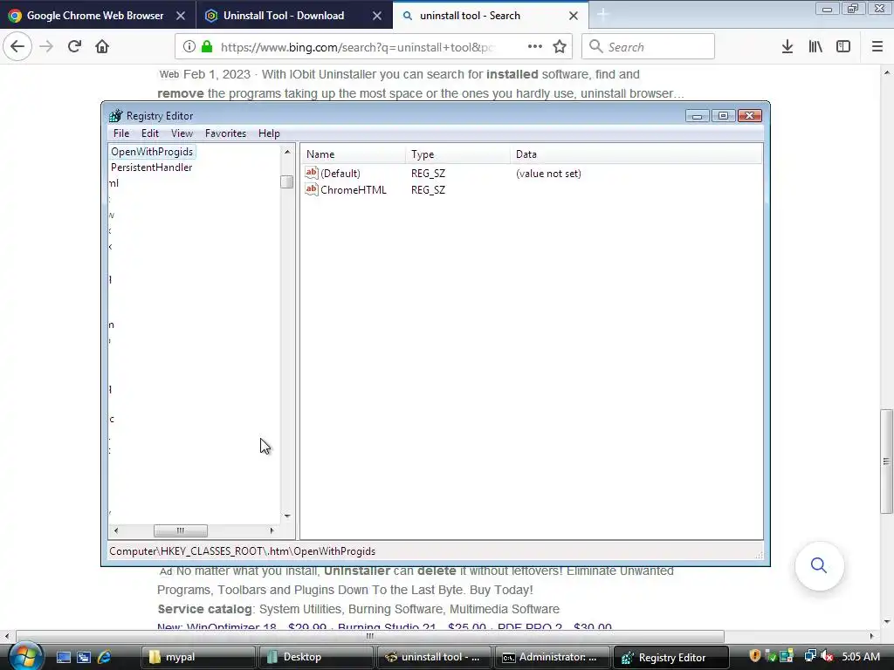The width and height of the screenshot is (894, 670).
Task: Click the tree pane scroll left arrow
Action: 116,530
